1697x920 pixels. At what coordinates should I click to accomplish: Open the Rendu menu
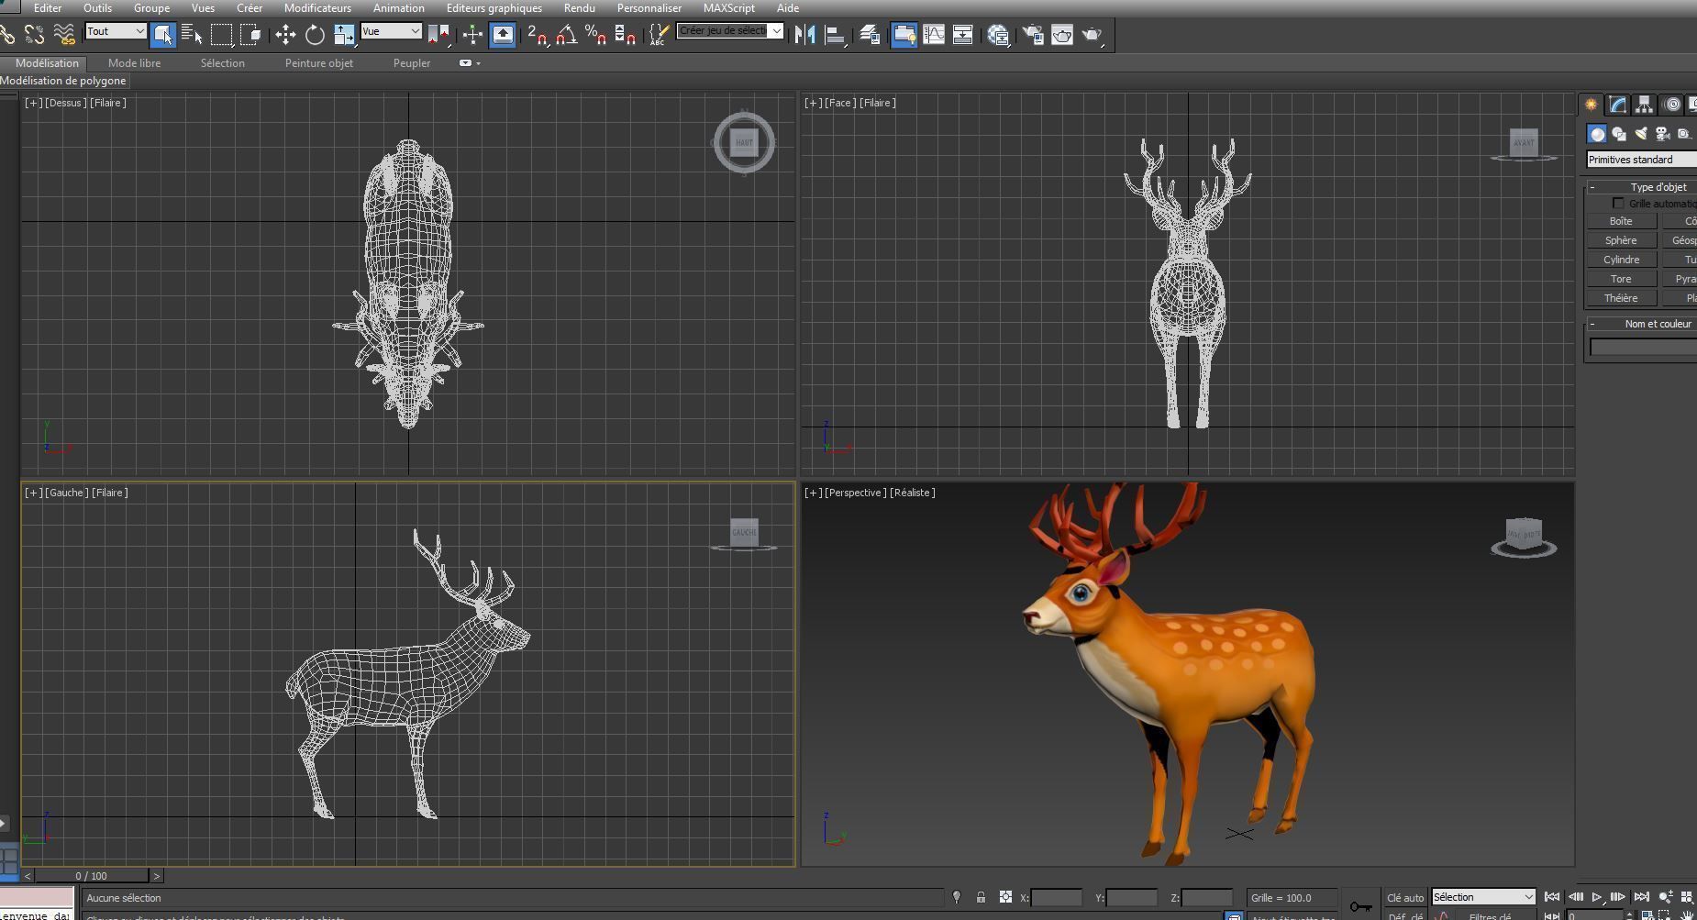pyautogui.click(x=579, y=8)
